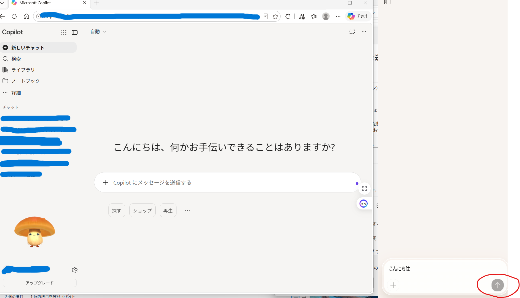Viewport: 520px width, 298px height.
Task: Close the Microsoft Copilot tab
Action: (x=85, y=3)
